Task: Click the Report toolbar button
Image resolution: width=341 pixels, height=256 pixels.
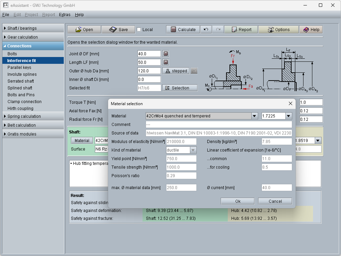Action: pos(241,30)
